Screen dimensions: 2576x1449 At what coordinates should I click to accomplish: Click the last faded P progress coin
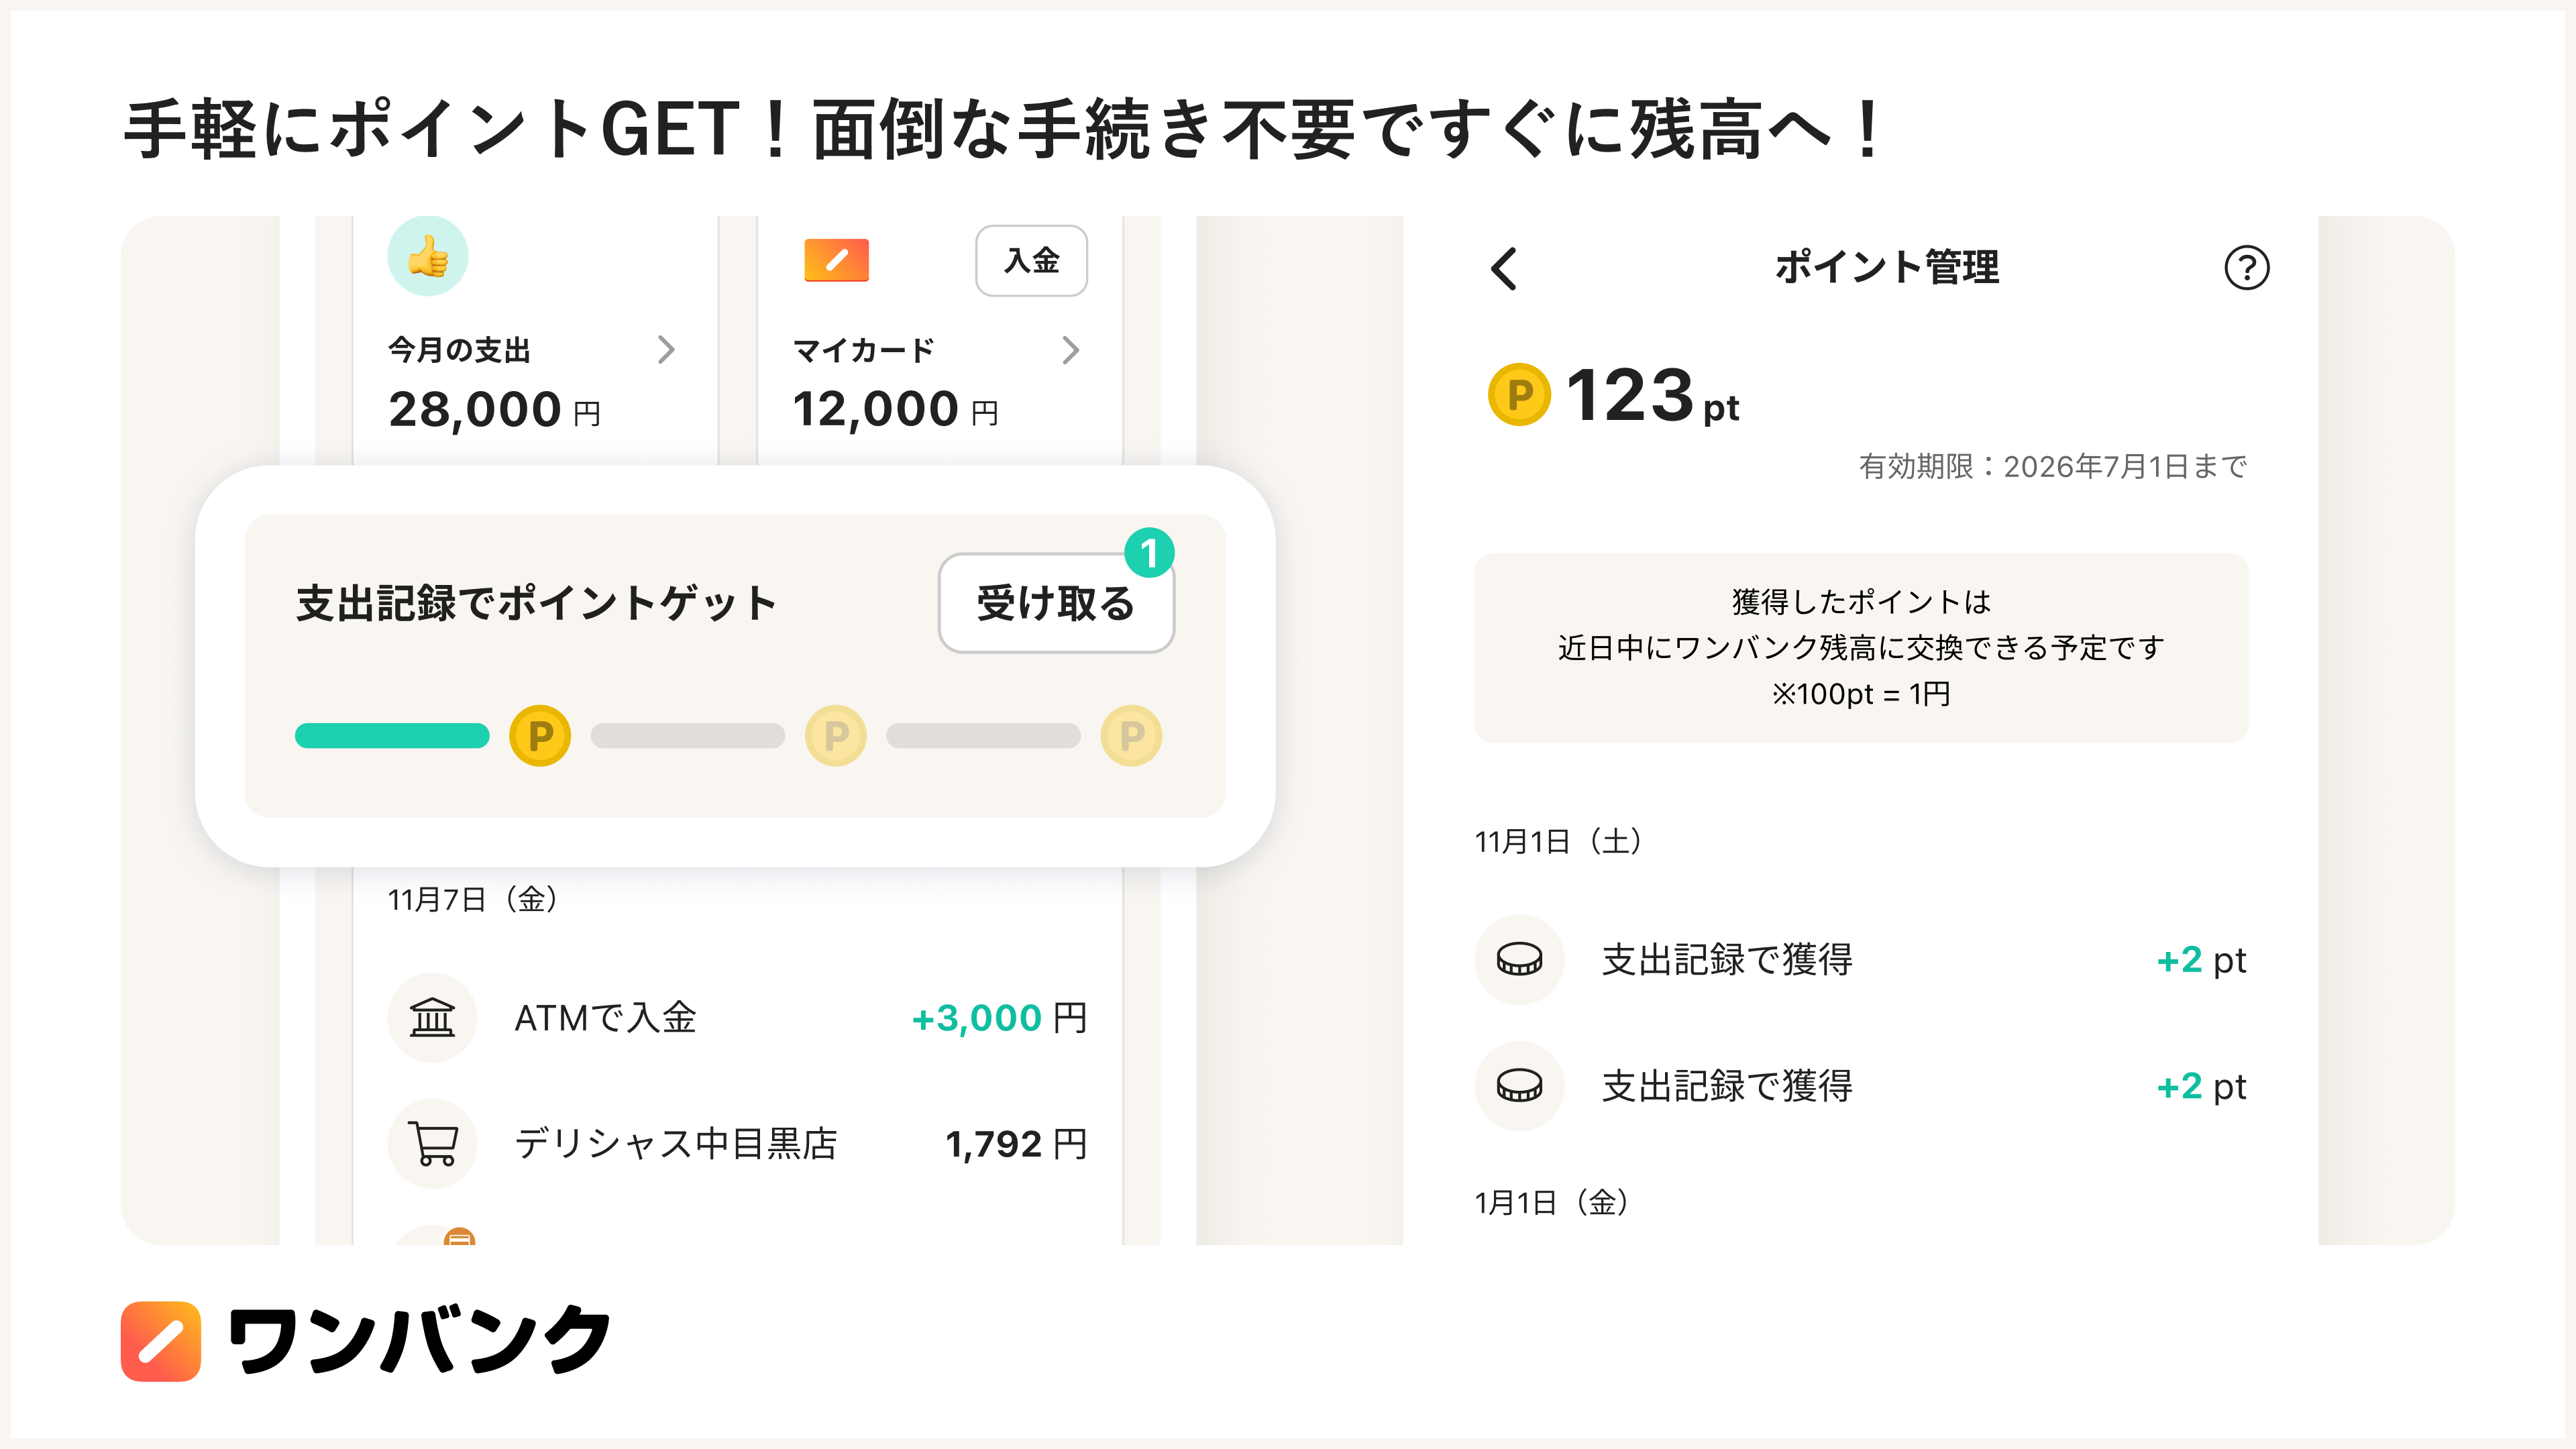(x=1131, y=736)
